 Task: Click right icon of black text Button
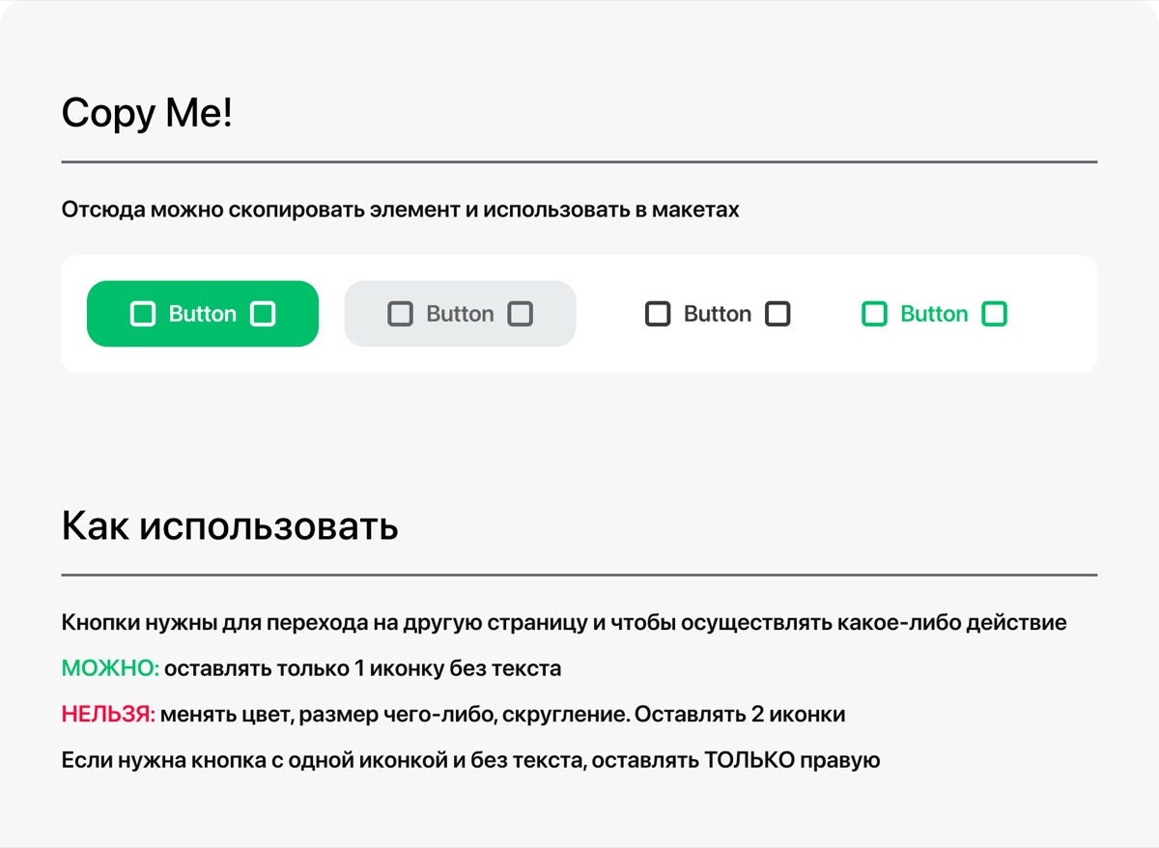tap(777, 314)
